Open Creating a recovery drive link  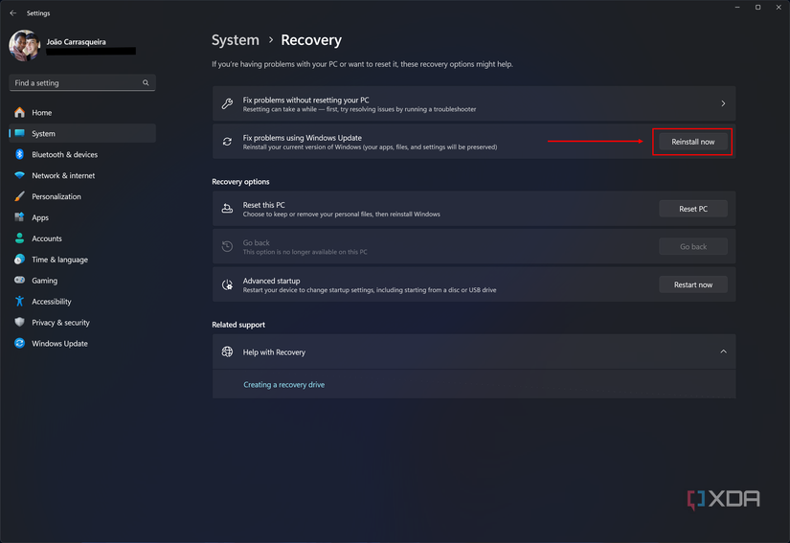284,385
